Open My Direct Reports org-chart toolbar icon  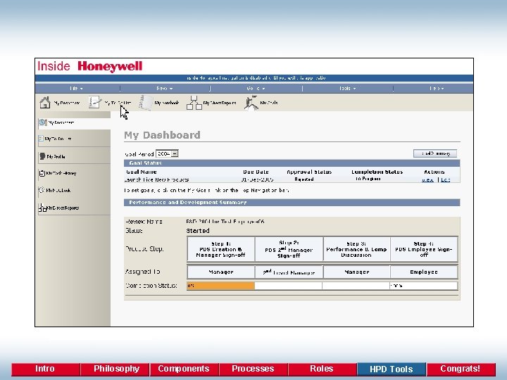click(194, 103)
